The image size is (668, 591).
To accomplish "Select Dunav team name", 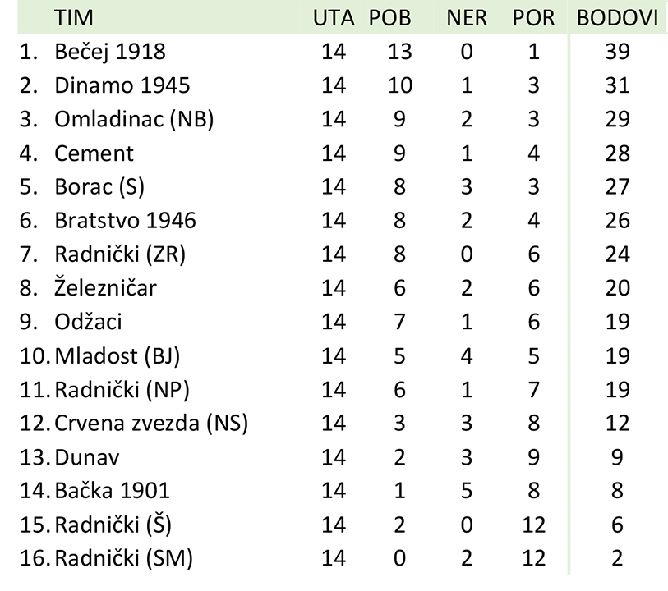I will (x=87, y=457).
